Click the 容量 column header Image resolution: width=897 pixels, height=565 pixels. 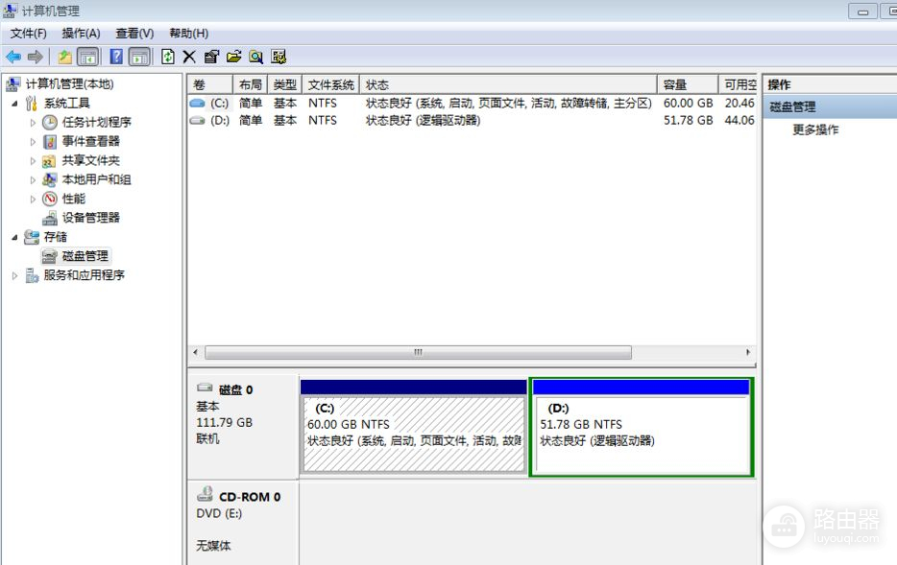click(675, 85)
